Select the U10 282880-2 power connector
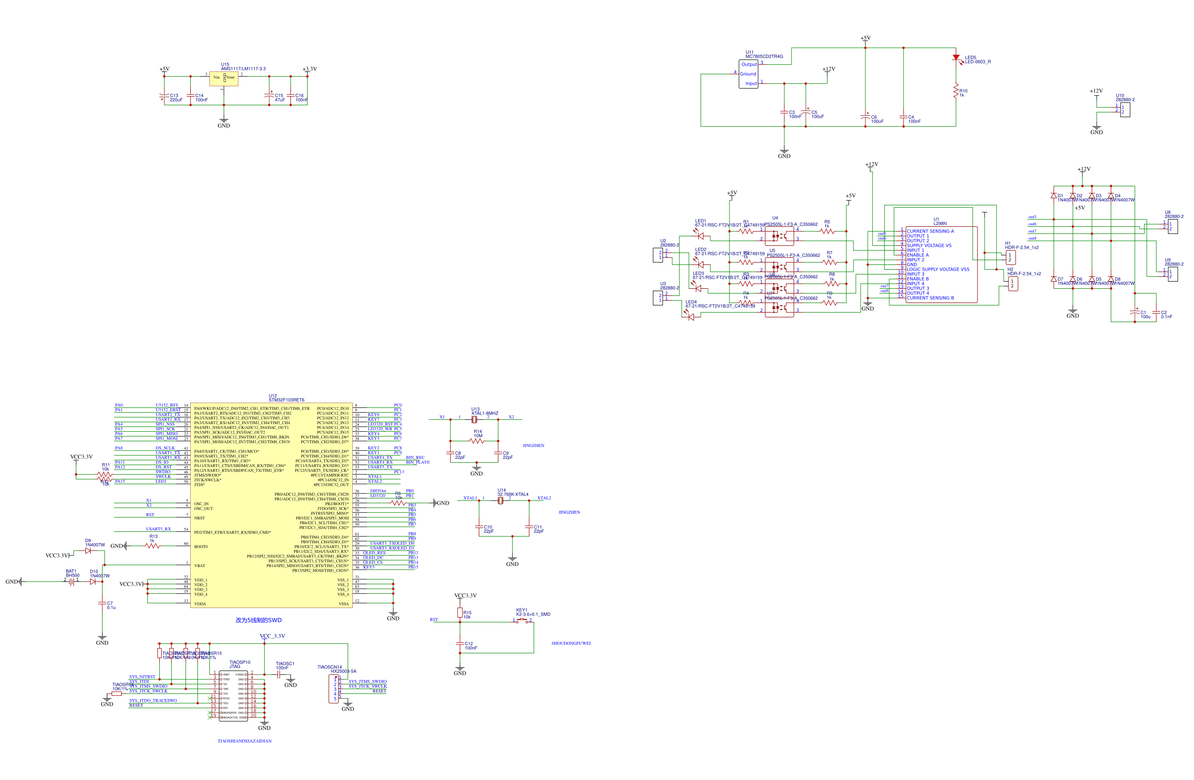1194x780 pixels. point(1125,110)
